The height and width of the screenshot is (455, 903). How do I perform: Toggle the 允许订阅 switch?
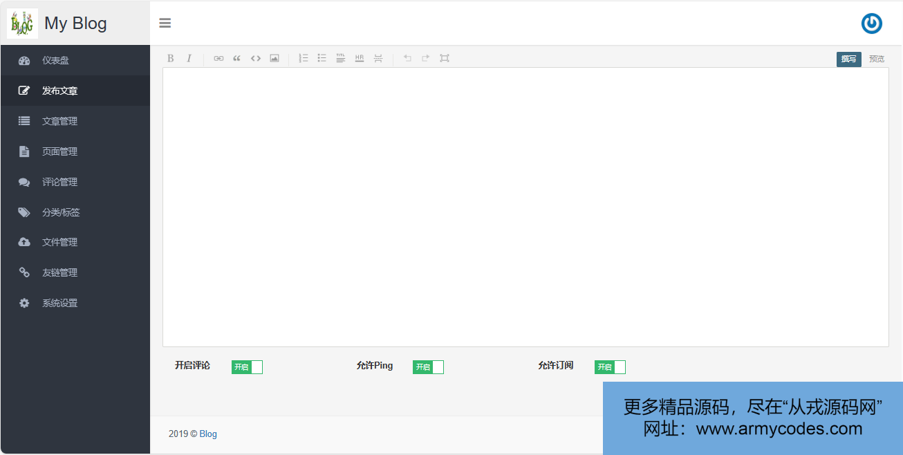[610, 367]
